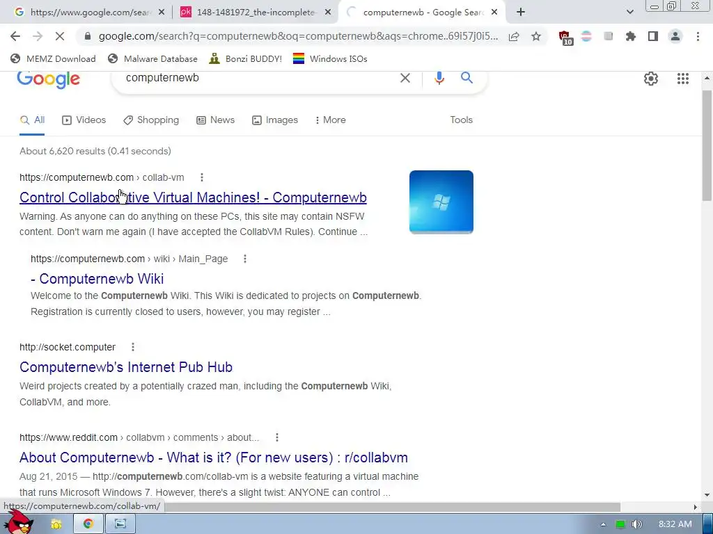Open the Google apps grid
This screenshot has height=534, width=713.
[682, 79]
